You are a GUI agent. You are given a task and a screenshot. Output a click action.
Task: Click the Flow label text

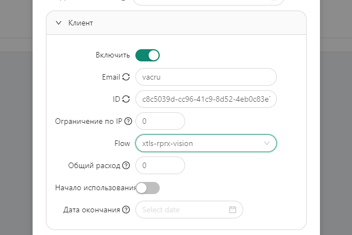[122, 143]
